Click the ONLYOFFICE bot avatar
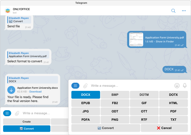Viewport: 191px width, 135px height. [x=8, y=11]
